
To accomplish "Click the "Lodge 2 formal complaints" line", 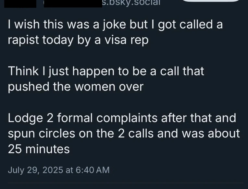I will point(122,118).
